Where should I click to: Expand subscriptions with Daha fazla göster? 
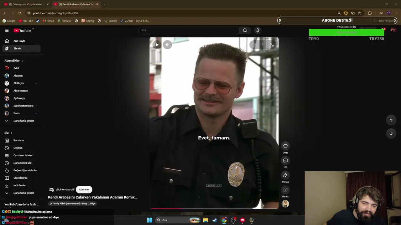(21, 121)
